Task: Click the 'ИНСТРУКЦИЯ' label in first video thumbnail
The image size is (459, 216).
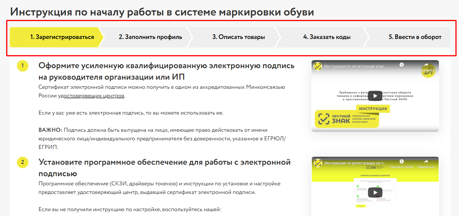Action: coord(373,109)
